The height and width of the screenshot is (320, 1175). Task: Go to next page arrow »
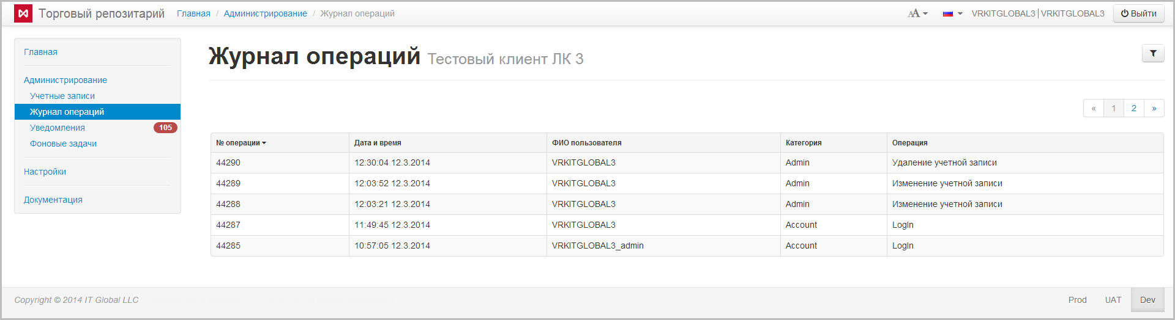(1154, 108)
